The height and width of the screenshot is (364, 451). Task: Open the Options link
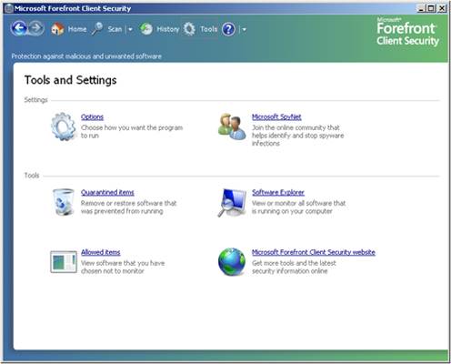click(92, 116)
